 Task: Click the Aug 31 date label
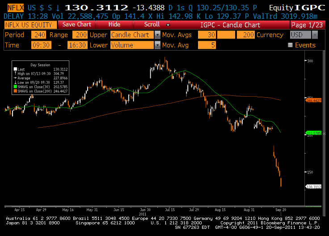pos(249,210)
